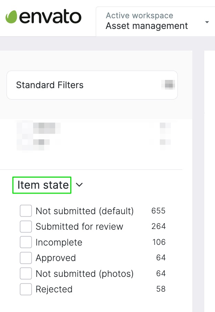Check the Not submitted (default) checkbox
Image resolution: width=215 pixels, height=312 pixels.
26,211
